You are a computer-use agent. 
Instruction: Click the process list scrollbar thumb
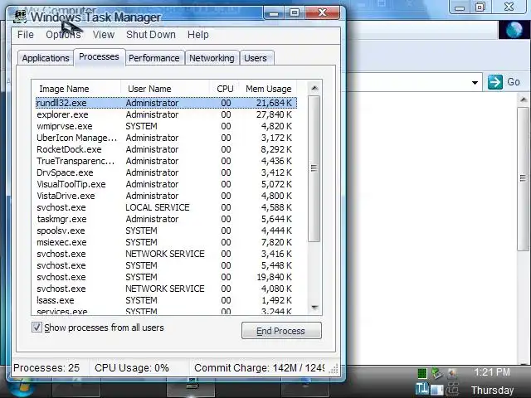314,168
